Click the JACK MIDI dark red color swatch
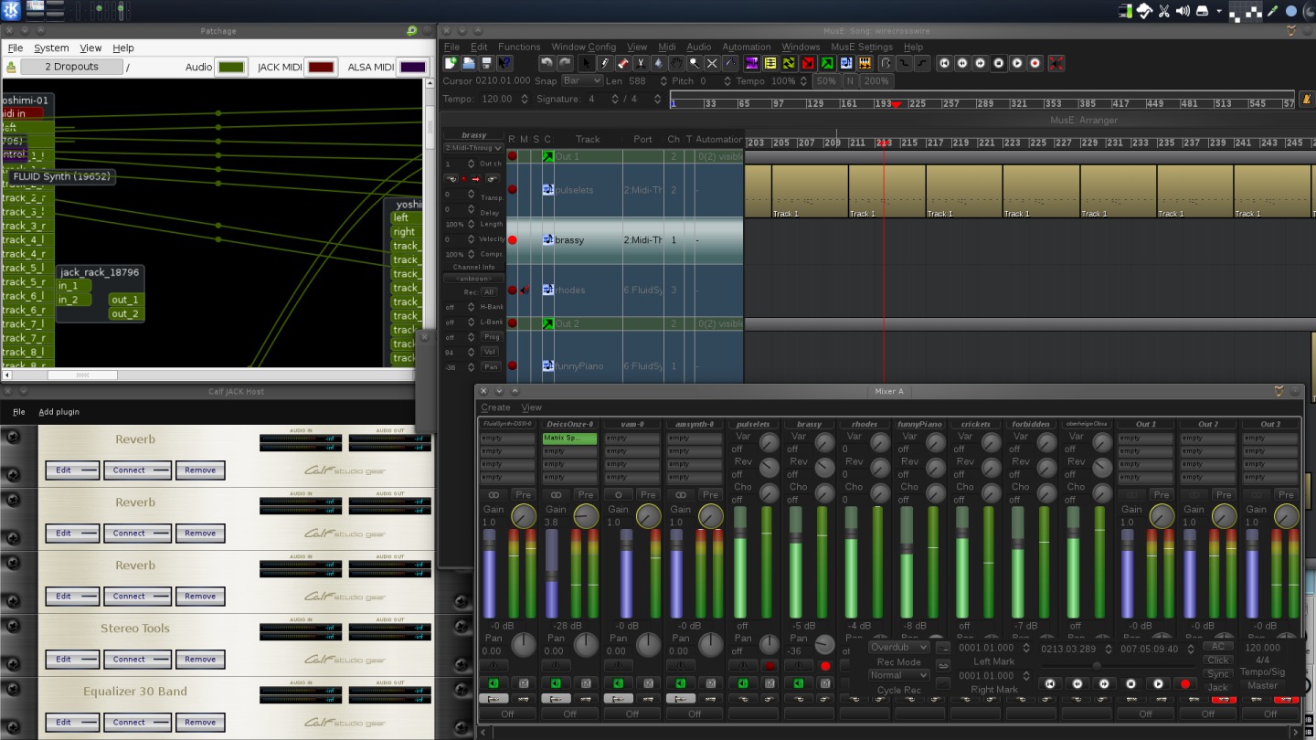This screenshot has width=1316, height=740. pos(321,67)
